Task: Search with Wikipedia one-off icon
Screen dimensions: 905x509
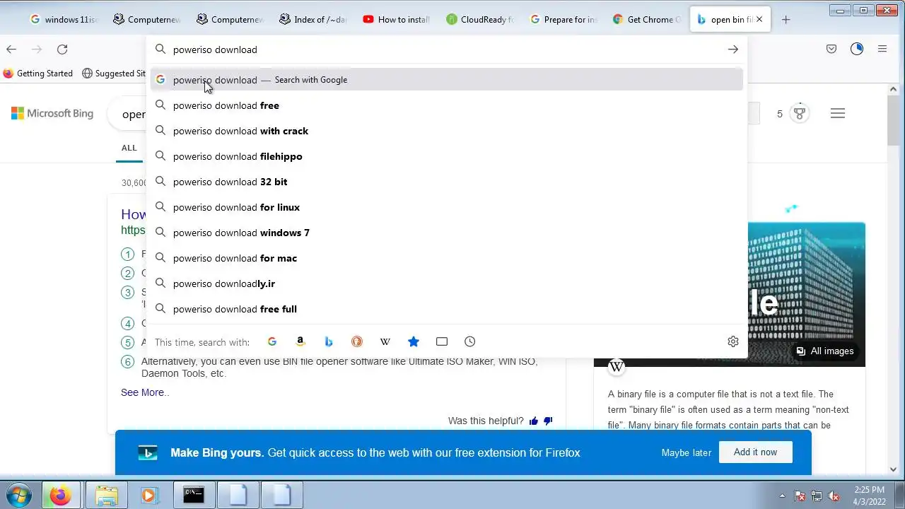Action: pyautogui.click(x=385, y=341)
